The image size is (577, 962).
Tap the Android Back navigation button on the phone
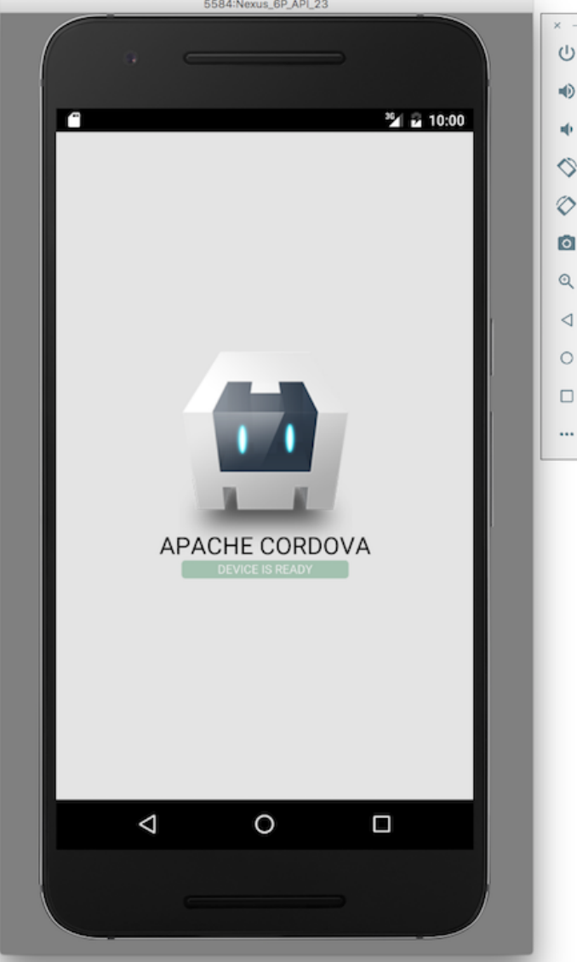(147, 824)
